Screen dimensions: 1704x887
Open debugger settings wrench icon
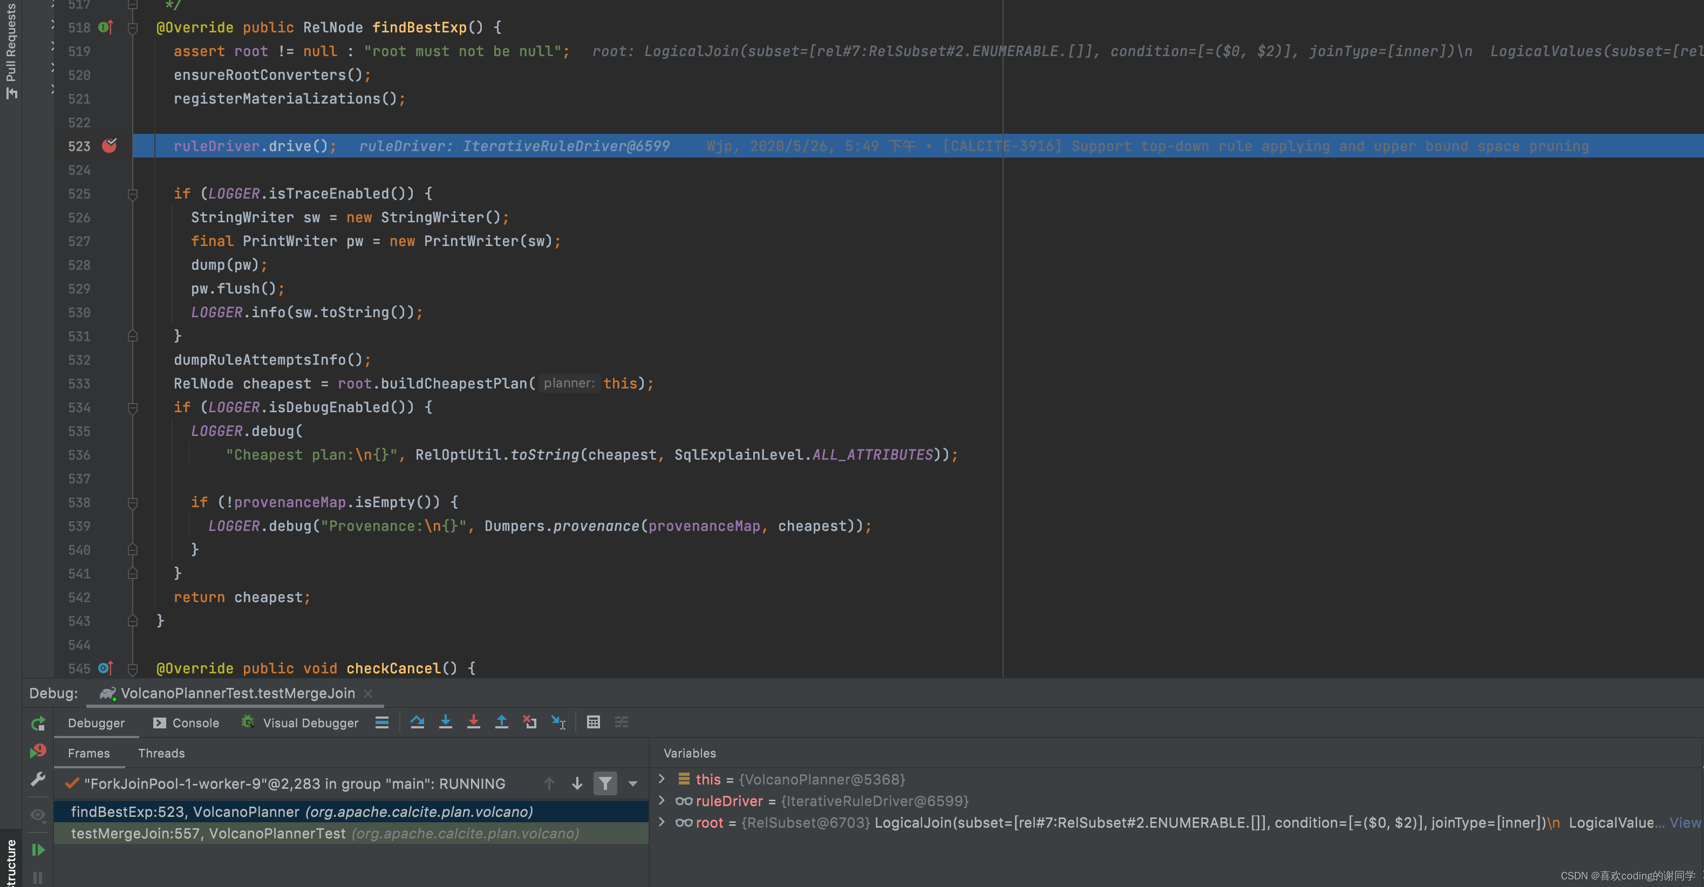pyautogui.click(x=38, y=779)
